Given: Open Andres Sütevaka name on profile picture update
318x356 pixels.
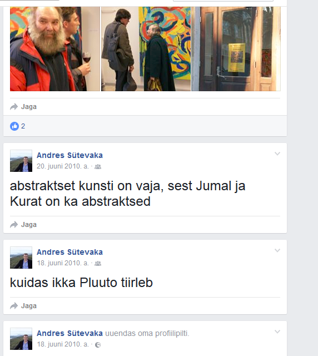Looking at the screenshot, I should click(69, 333).
